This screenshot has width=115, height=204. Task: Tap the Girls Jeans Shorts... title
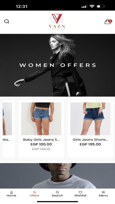tap(90, 140)
